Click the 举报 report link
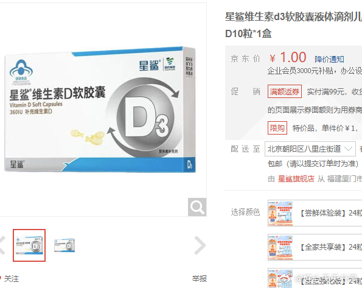362x288 pixels. click(x=200, y=278)
